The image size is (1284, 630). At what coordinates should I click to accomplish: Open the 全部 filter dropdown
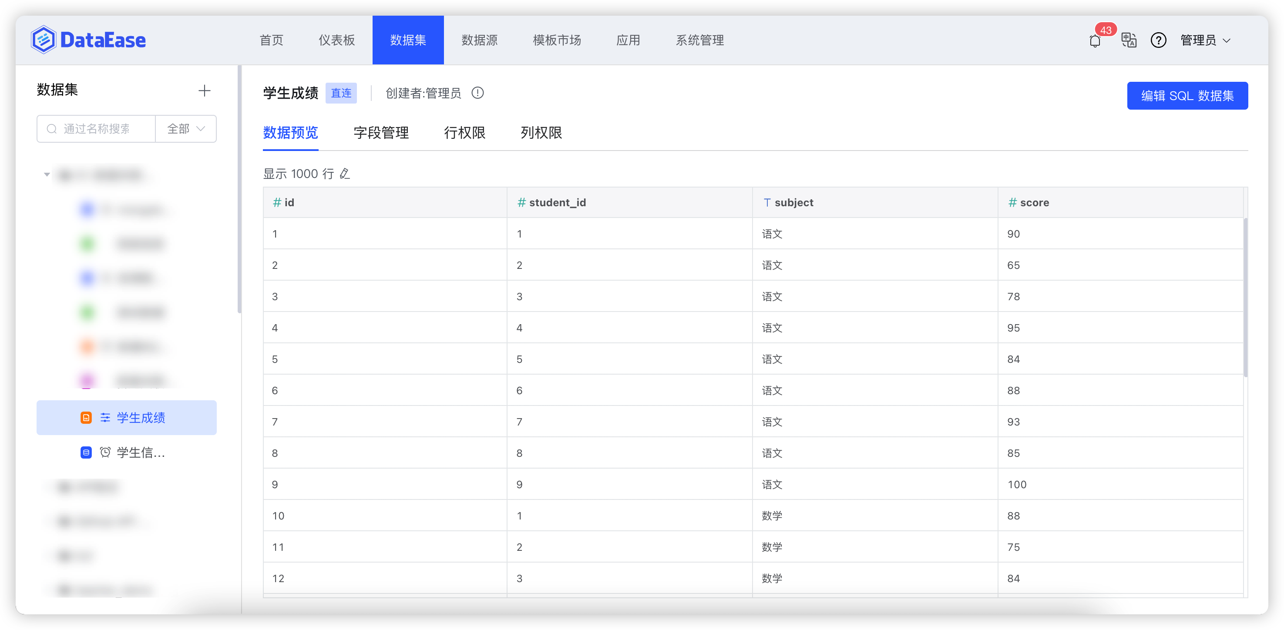click(186, 129)
